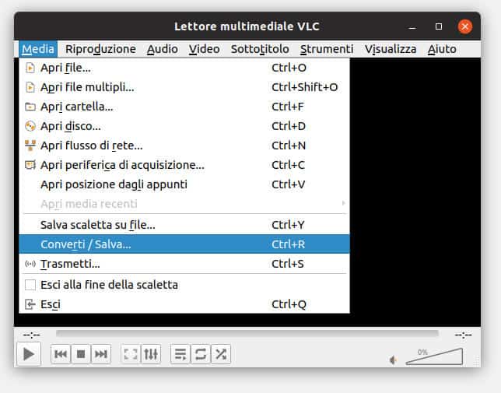Show the playlist icon

[180, 354]
